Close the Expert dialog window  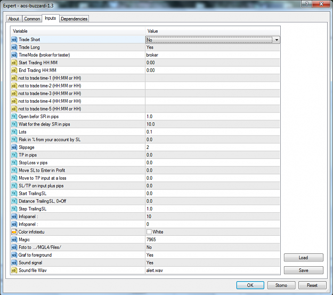tap(321, 4)
